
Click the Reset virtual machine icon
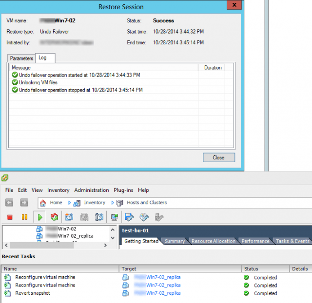pos(54,217)
